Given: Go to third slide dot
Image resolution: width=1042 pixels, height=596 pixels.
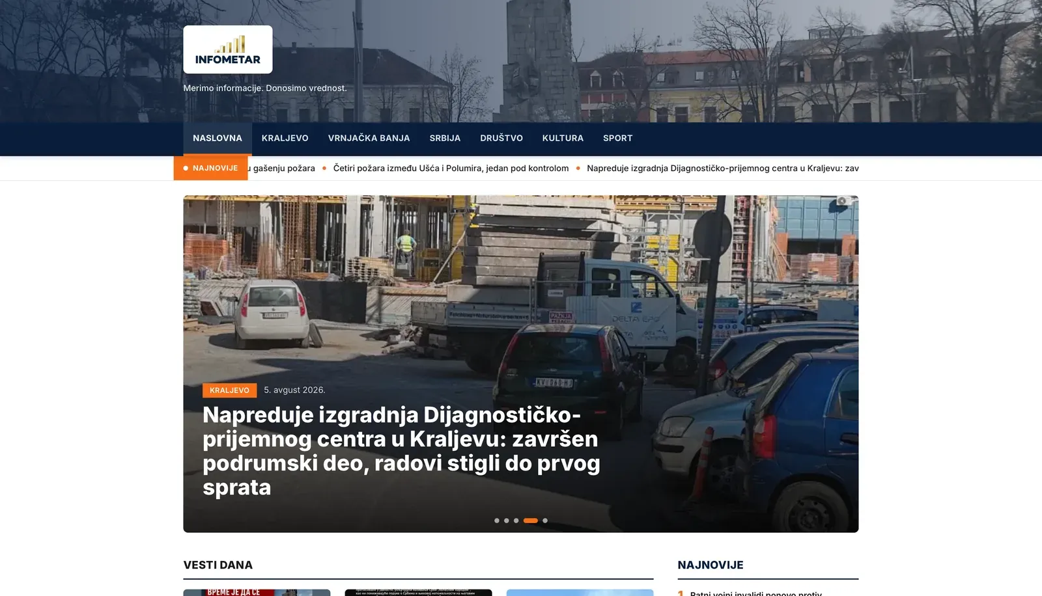Looking at the screenshot, I should pos(516,521).
